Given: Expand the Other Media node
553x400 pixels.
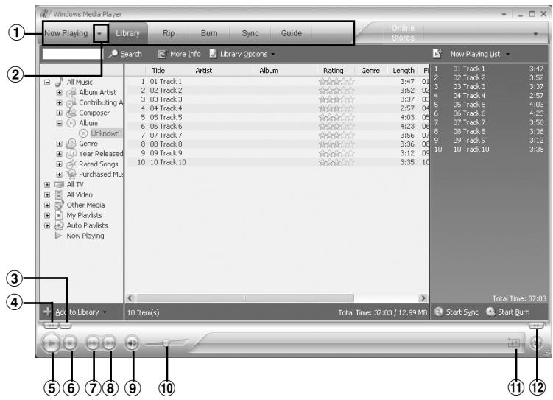Looking at the screenshot, I should coord(47,205).
